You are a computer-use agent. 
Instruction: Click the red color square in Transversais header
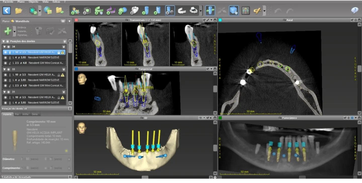[x=76, y=20]
